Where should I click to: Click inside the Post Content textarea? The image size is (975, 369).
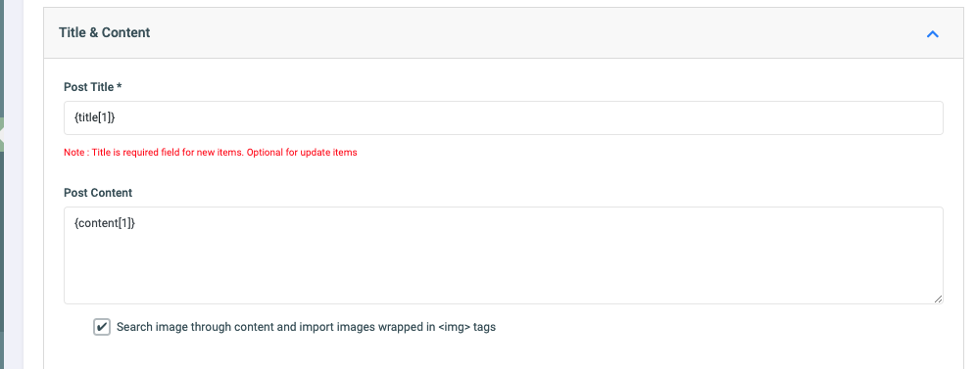pyautogui.click(x=503, y=255)
